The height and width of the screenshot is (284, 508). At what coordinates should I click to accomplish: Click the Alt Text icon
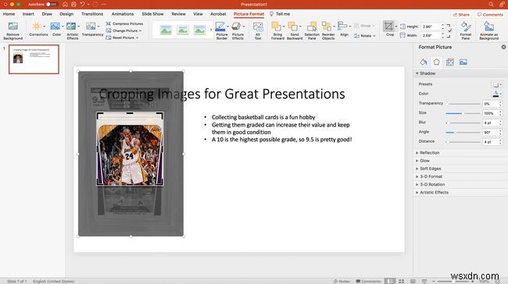[258, 30]
